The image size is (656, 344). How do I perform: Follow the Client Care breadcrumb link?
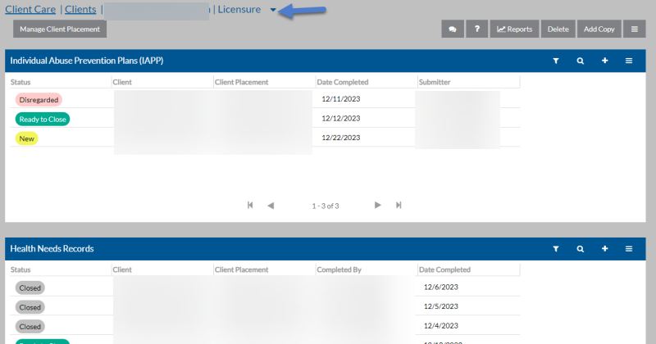(x=30, y=10)
